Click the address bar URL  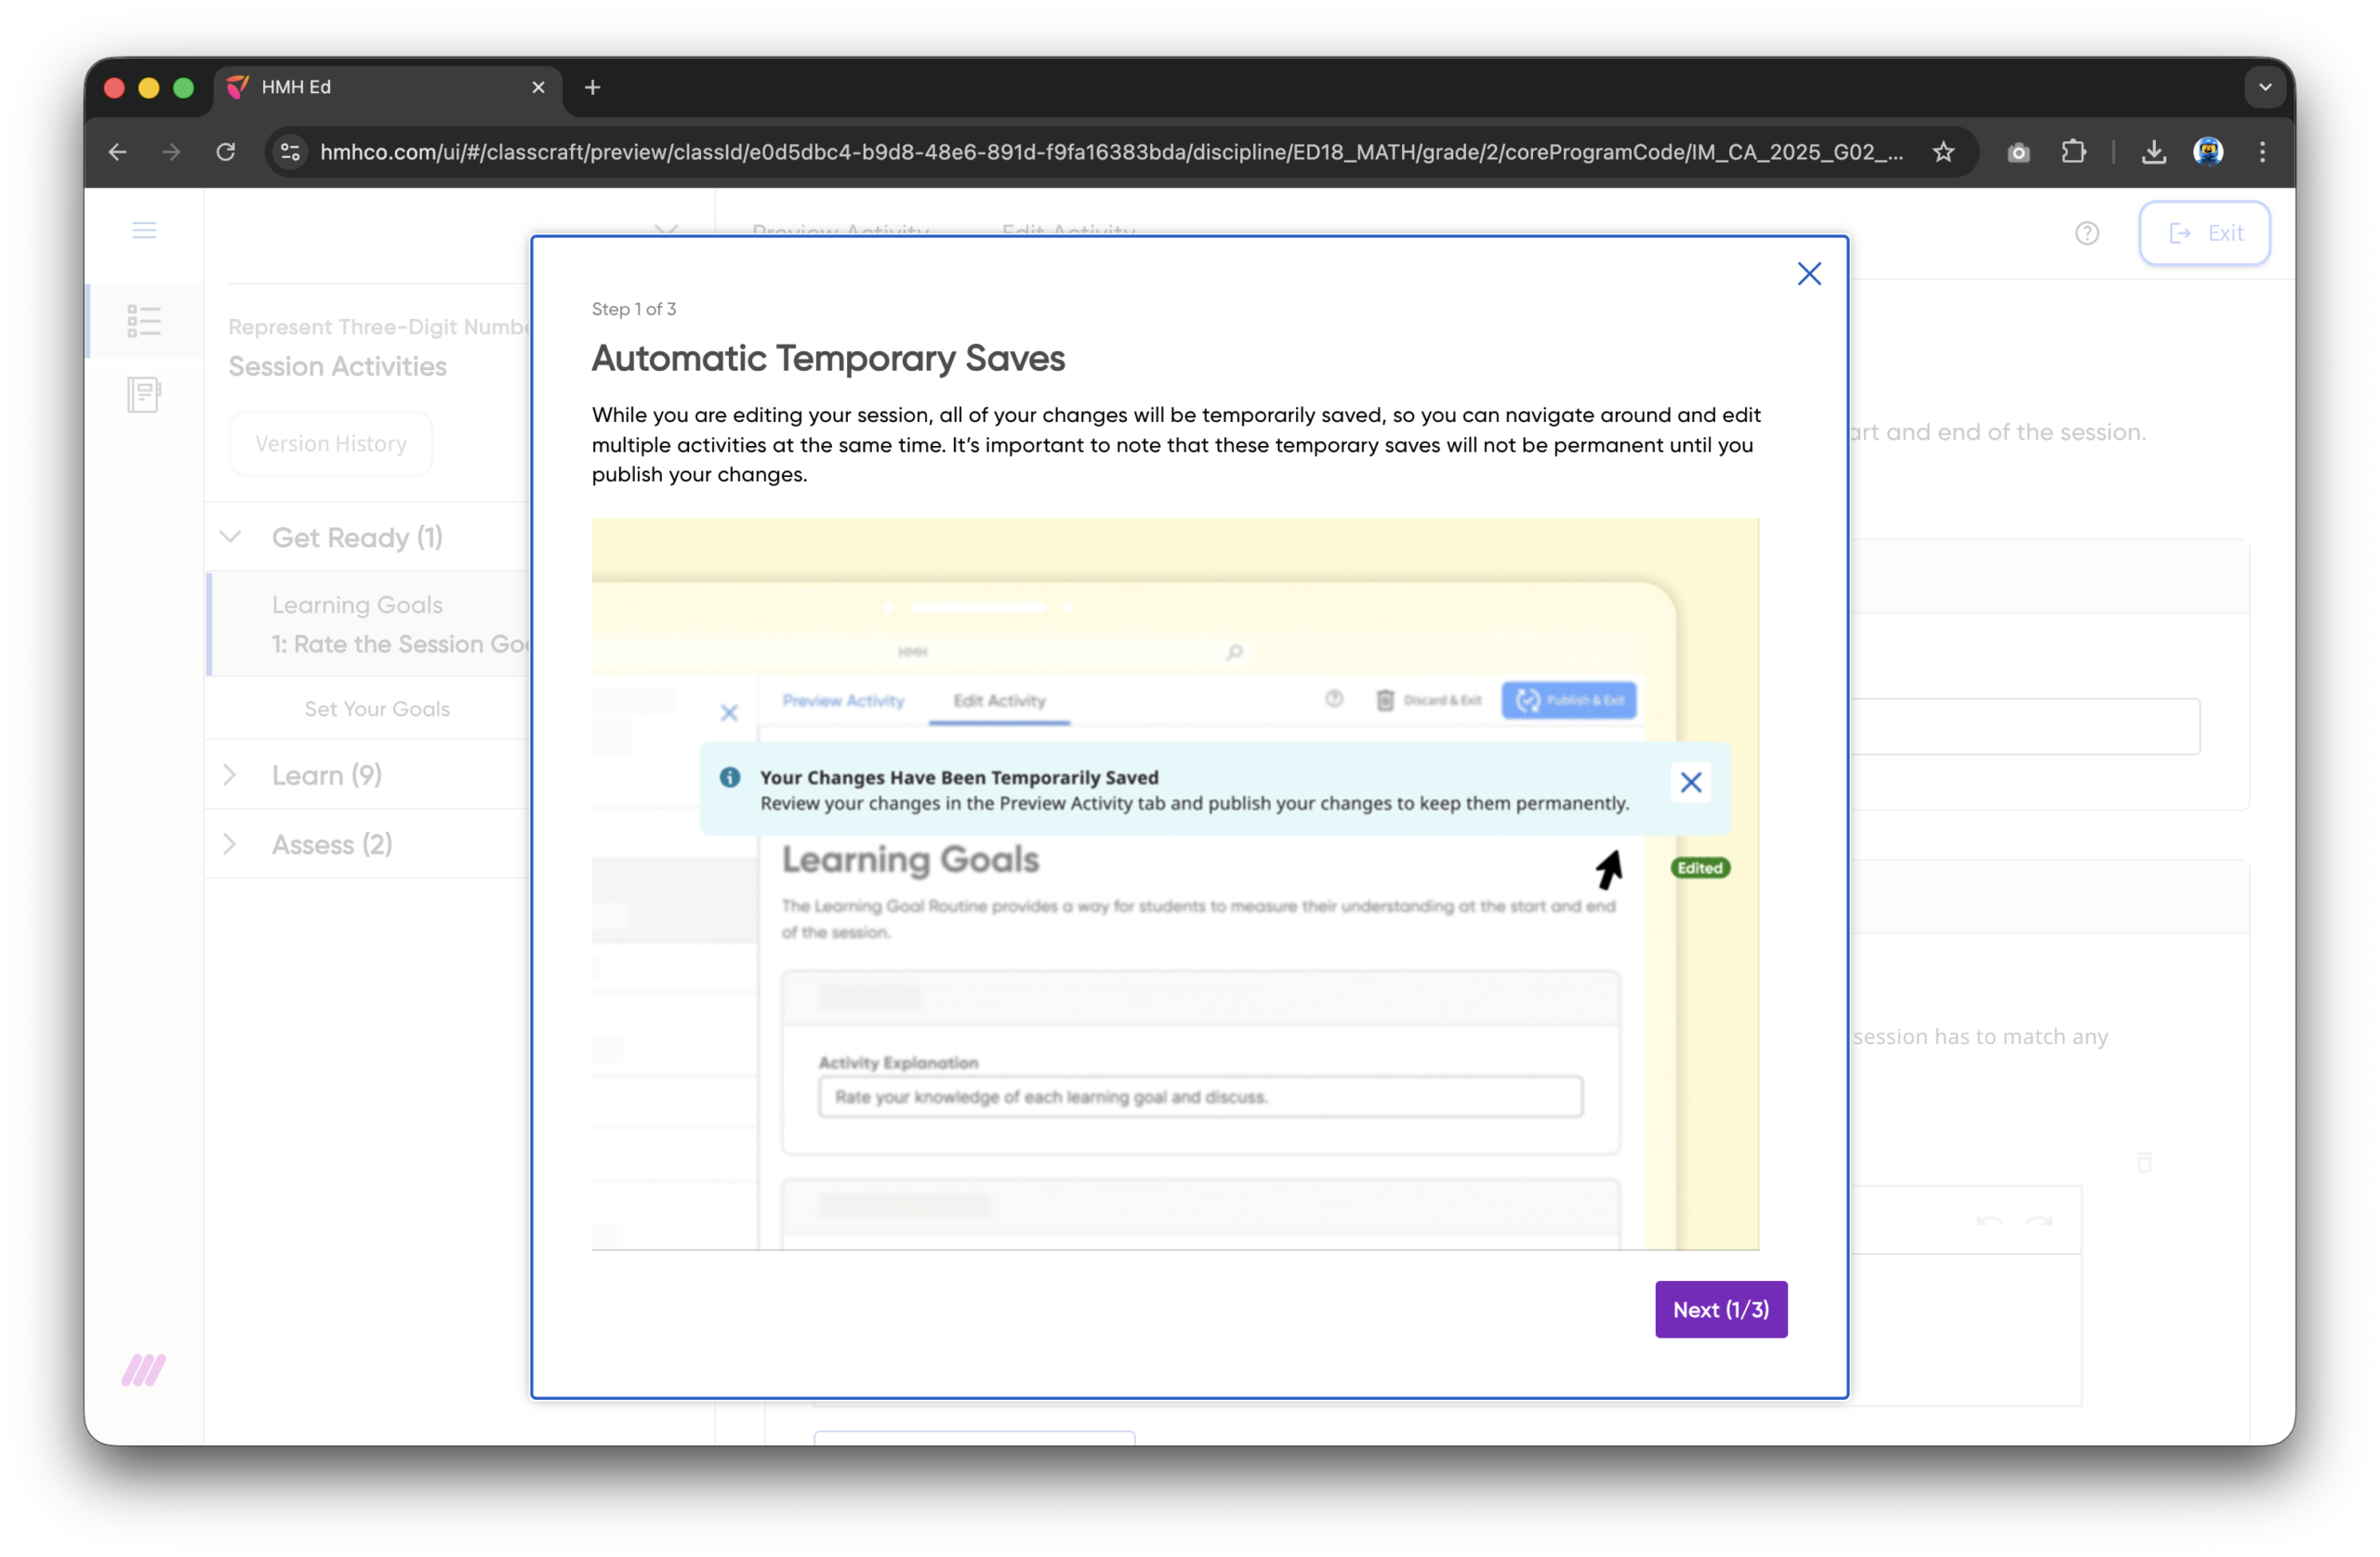click(x=1110, y=152)
